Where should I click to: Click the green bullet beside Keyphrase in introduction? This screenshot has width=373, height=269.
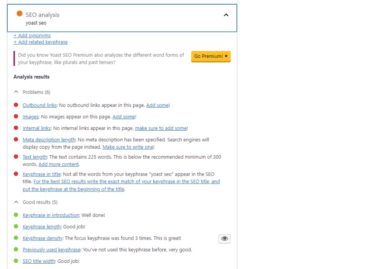coord(16,215)
